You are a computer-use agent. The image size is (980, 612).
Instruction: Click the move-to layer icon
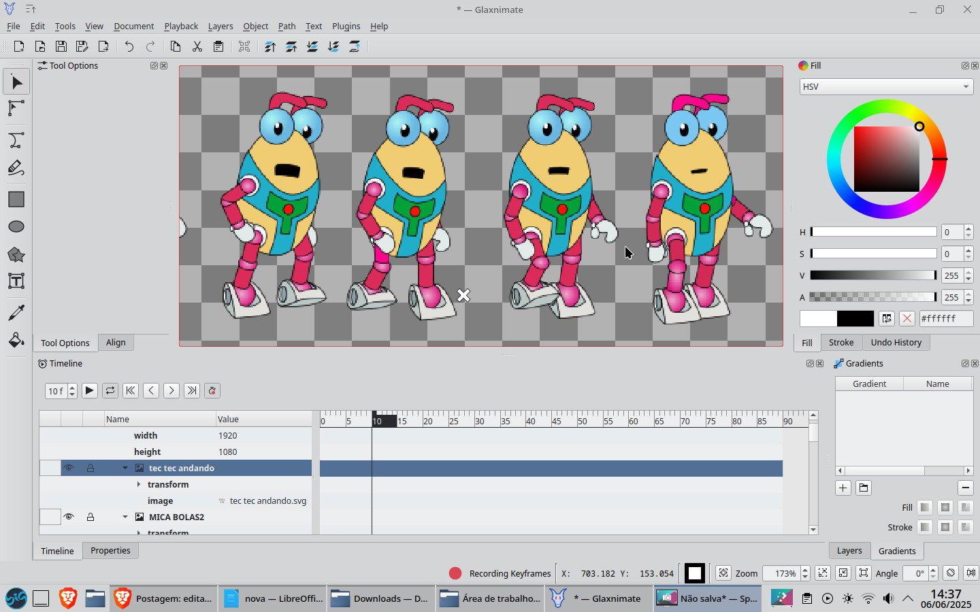point(355,46)
